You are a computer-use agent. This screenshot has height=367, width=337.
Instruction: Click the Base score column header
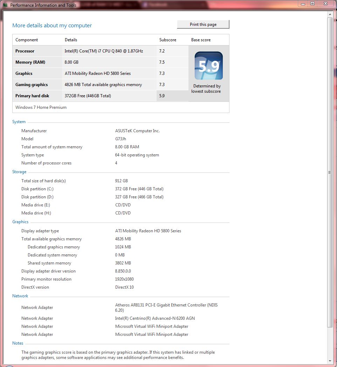point(201,40)
